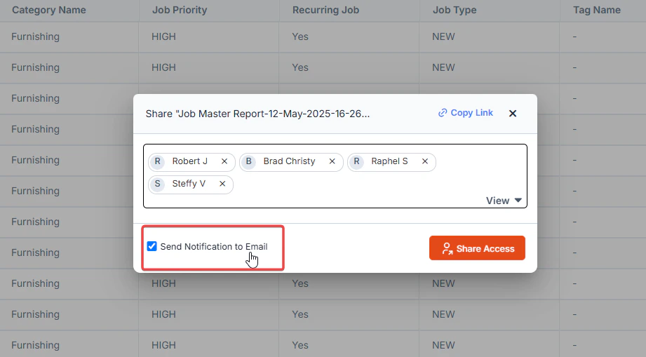This screenshot has height=357, width=646.
Task: Click the Recurring Job column header
Action: pyautogui.click(x=326, y=11)
